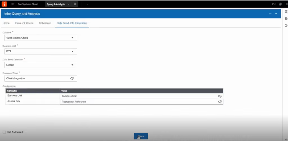Click the Infor logo icon
The height and width of the screenshot is (141, 288).
coord(4,4)
